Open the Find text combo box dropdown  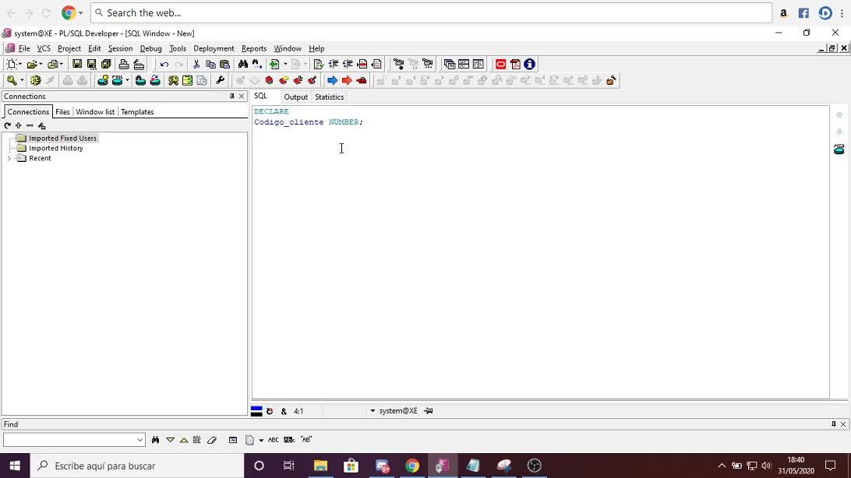point(140,440)
